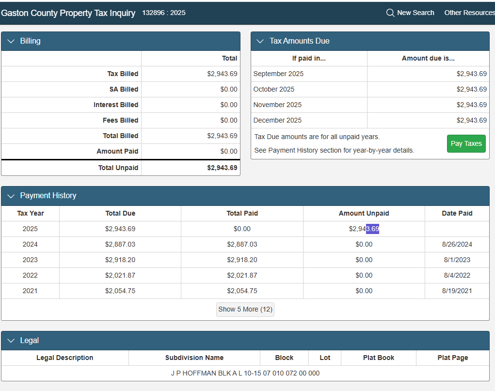Click the 8/26/2024 date paid cell

point(457,244)
